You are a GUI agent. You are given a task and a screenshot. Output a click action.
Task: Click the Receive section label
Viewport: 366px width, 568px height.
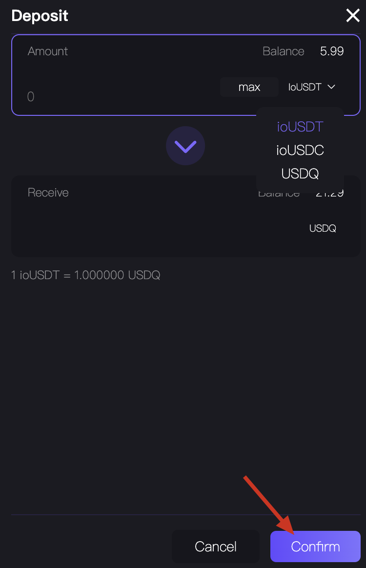[x=48, y=193]
